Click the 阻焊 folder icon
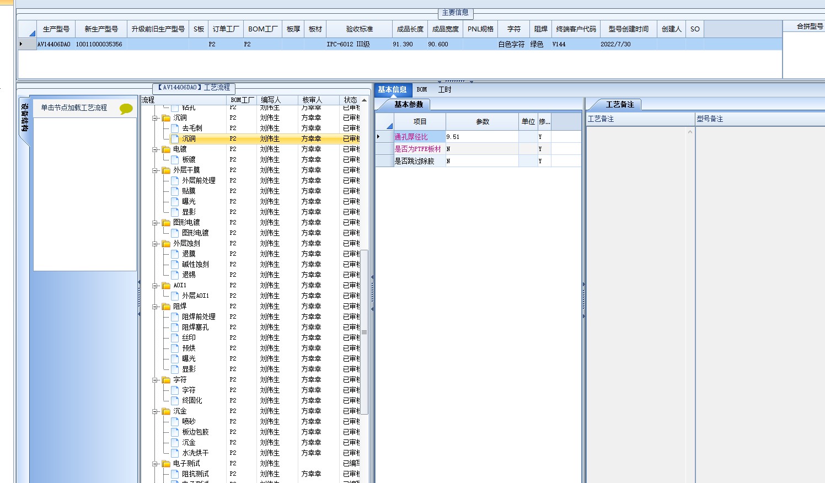 click(166, 307)
